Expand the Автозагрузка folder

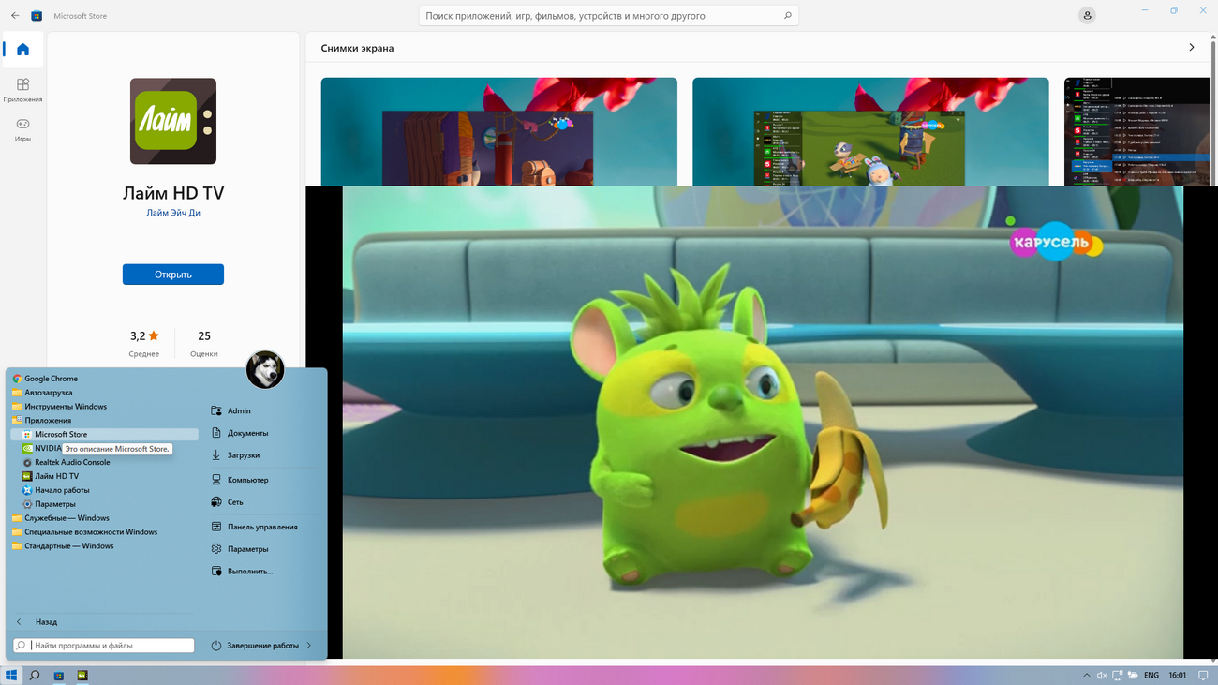48,393
